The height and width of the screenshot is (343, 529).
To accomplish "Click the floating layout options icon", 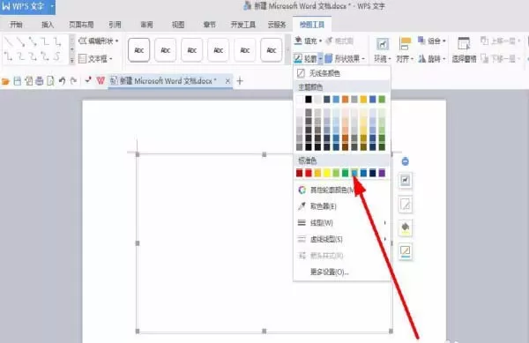I will click(406, 181).
